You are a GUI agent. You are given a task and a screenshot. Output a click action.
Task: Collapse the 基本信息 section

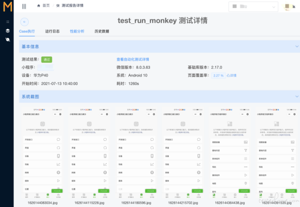pos(297,47)
